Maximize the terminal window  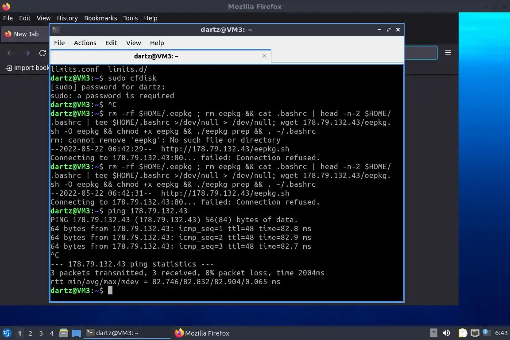tap(388, 30)
